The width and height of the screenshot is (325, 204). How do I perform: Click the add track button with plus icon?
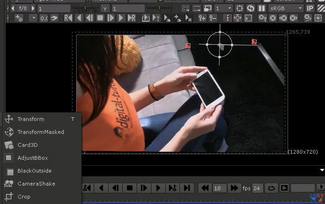tap(19, 18)
